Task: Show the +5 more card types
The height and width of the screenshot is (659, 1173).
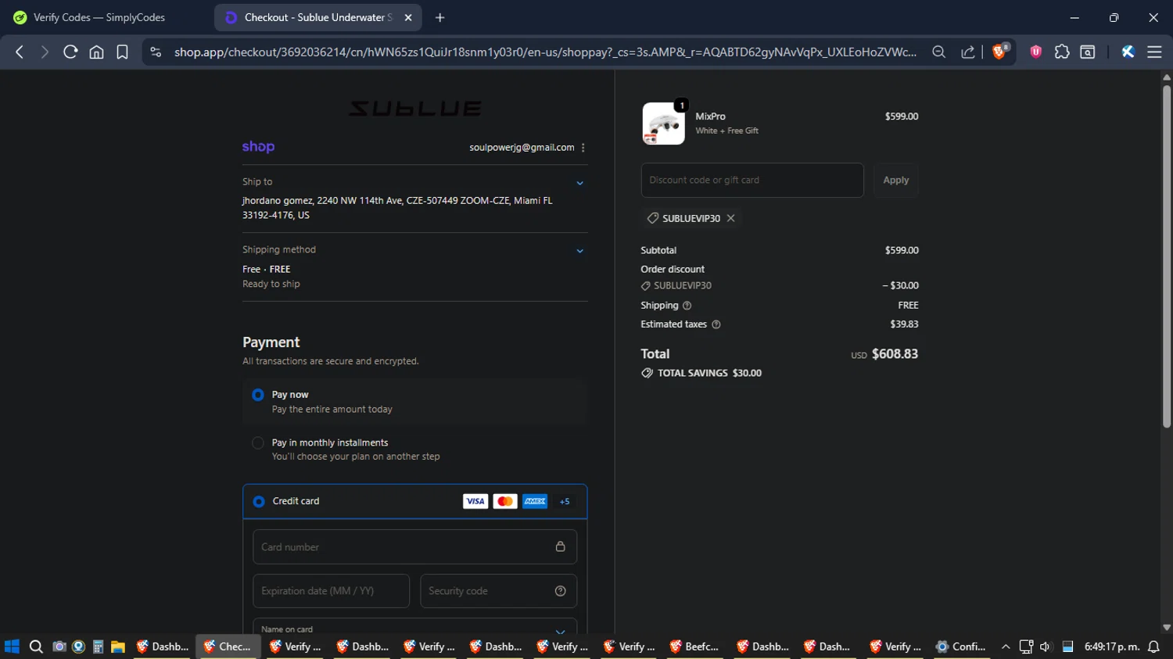Action: click(x=565, y=501)
